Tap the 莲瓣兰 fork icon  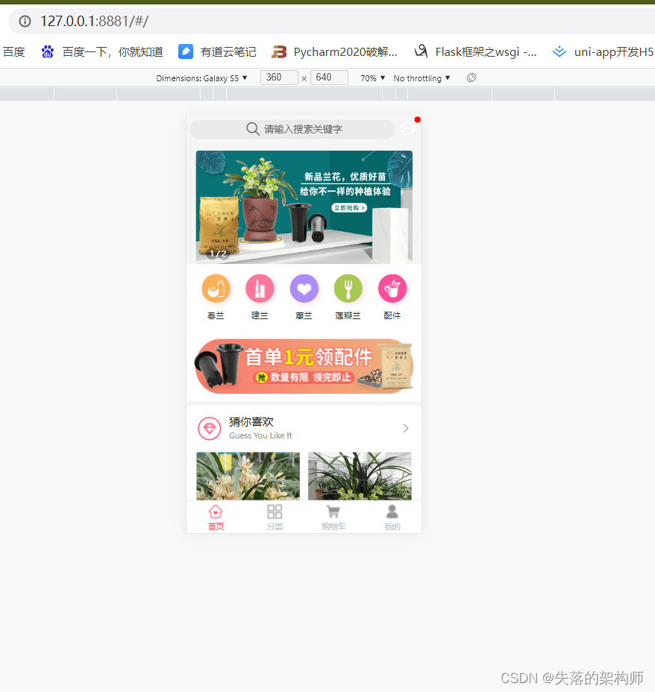pos(348,289)
